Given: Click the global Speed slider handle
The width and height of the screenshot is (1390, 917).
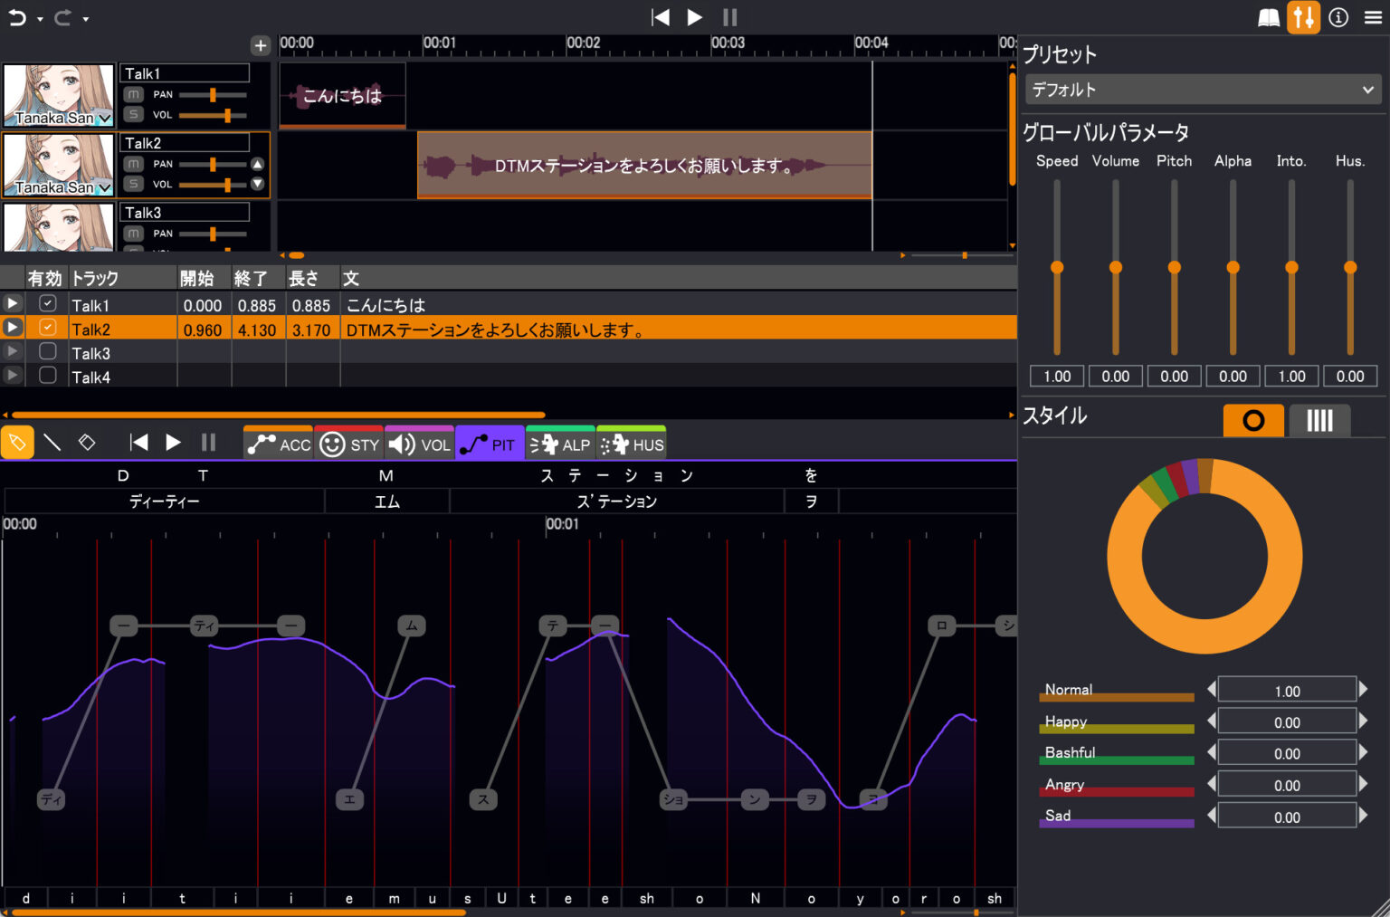Looking at the screenshot, I should 1056,267.
